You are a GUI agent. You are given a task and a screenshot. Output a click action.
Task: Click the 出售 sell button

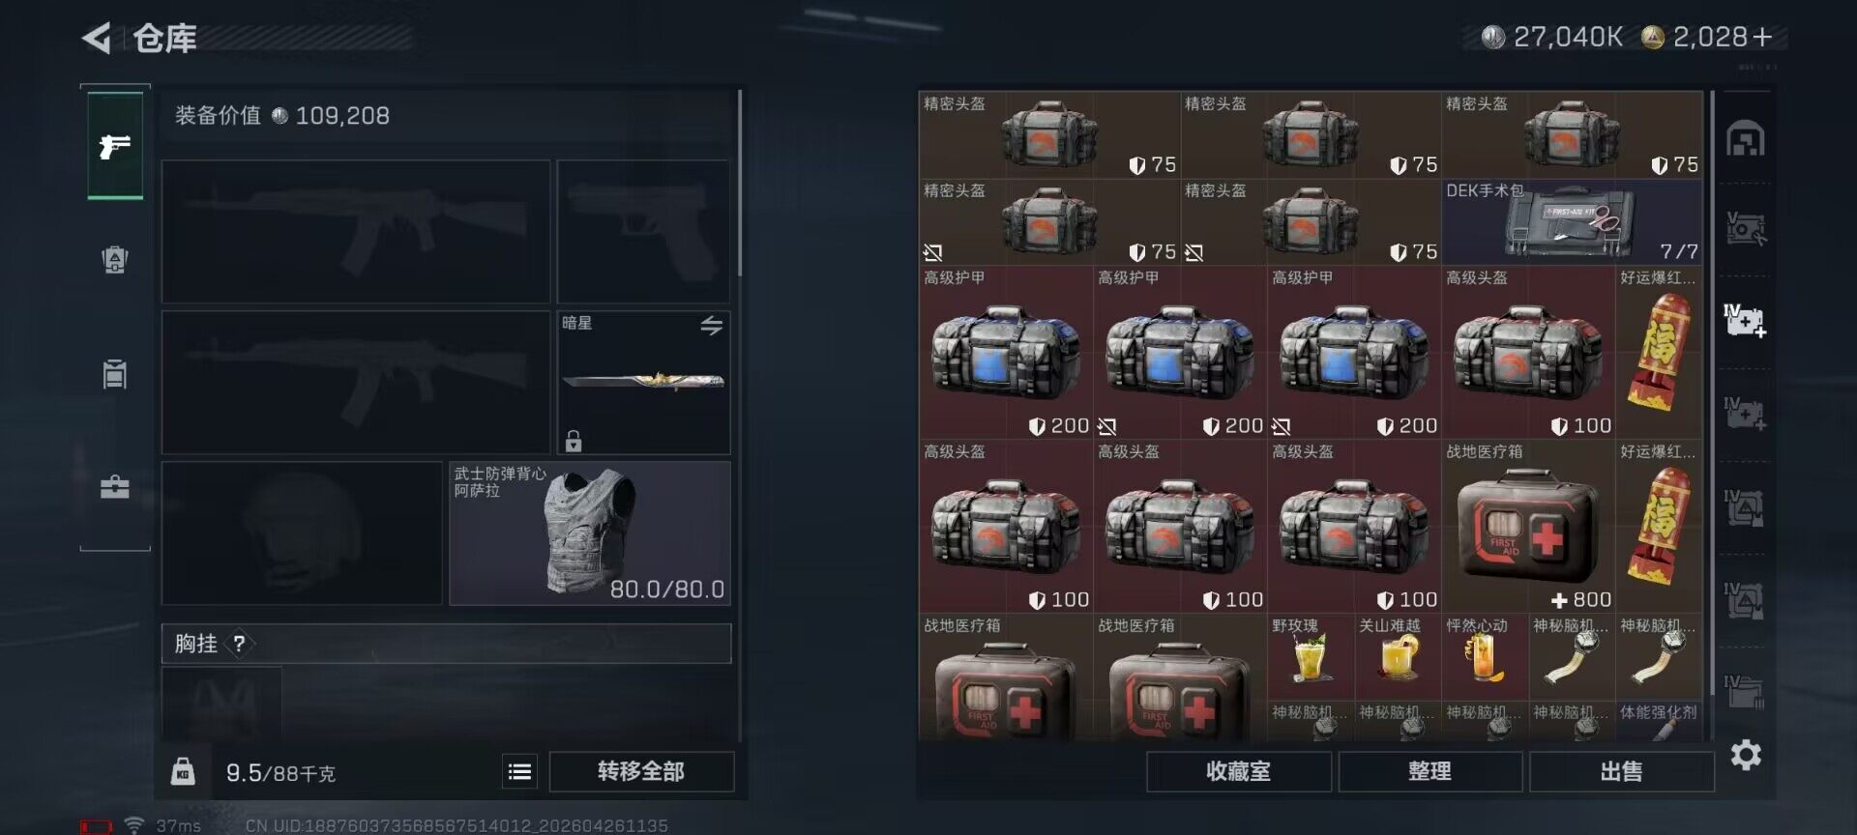pyautogui.click(x=1621, y=771)
